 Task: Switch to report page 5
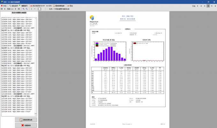(212, 6)
